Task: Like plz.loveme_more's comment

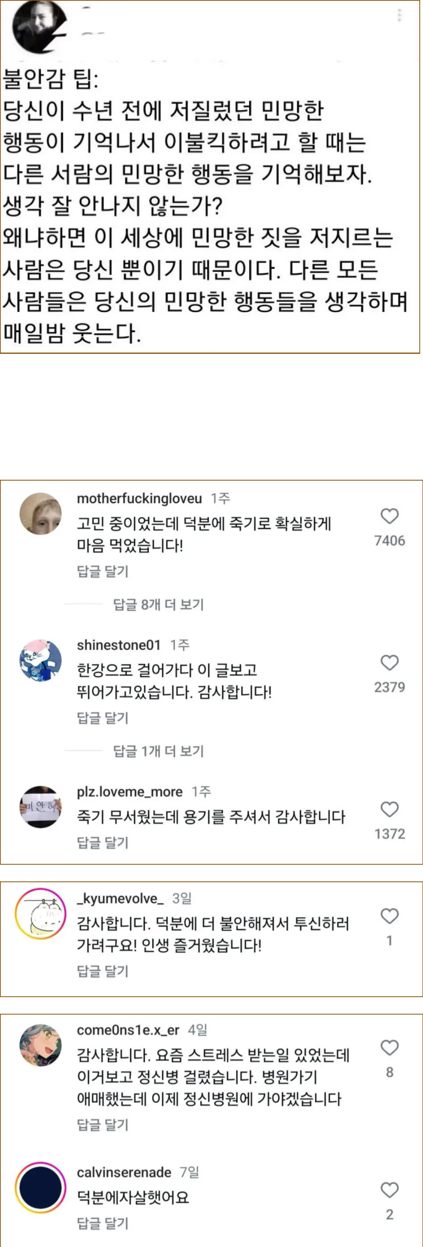Action: (389, 809)
